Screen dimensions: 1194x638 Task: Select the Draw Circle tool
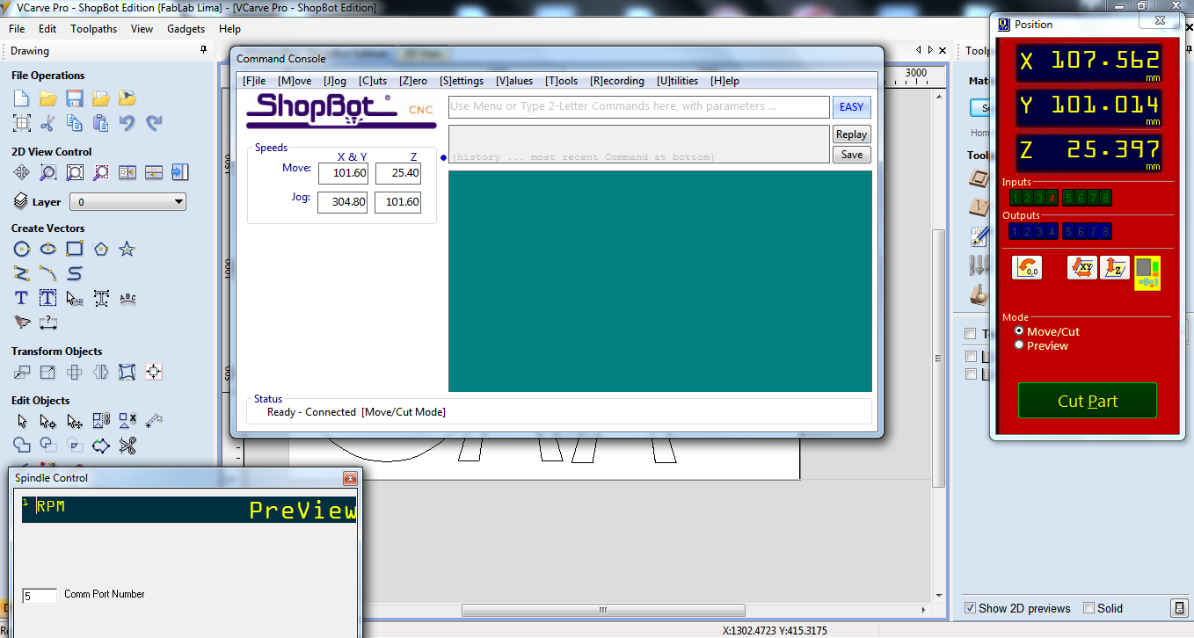tap(22, 250)
